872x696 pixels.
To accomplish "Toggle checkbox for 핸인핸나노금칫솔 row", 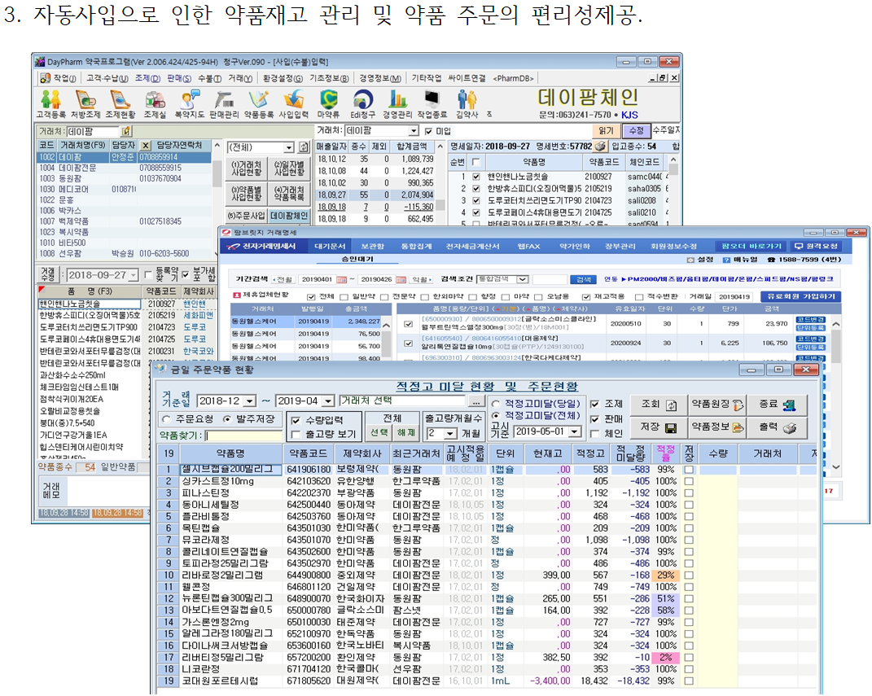I will pyautogui.click(x=476, y=177).
